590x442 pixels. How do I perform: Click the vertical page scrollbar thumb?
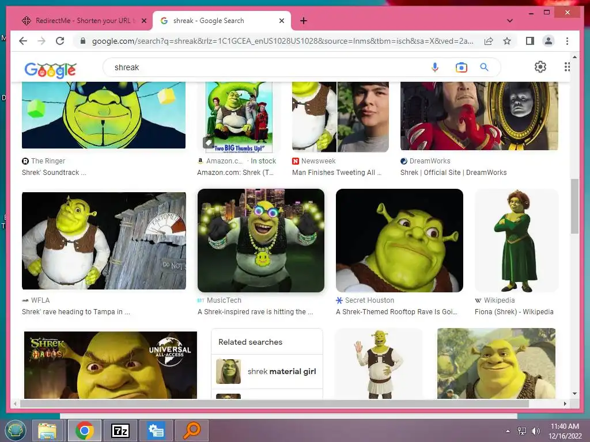574,206
